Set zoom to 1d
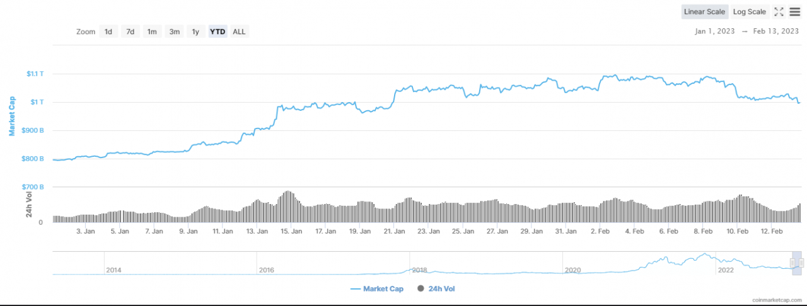 click(108, 31)
